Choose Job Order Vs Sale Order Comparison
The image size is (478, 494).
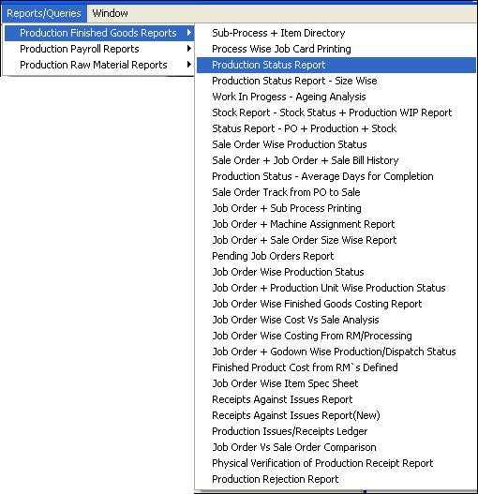(x=336, y=447)
